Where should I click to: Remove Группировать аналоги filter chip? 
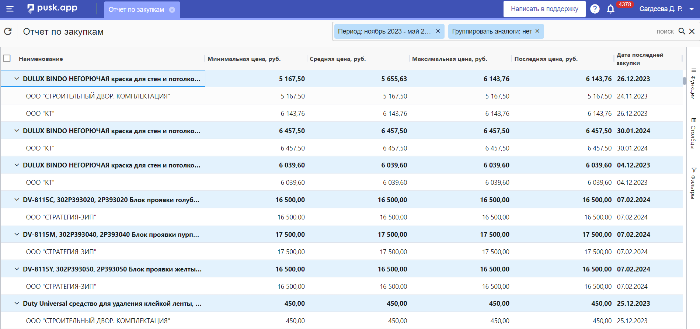click(537, 31)
